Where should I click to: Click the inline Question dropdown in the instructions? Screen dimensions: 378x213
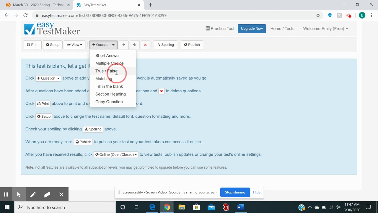48,78
